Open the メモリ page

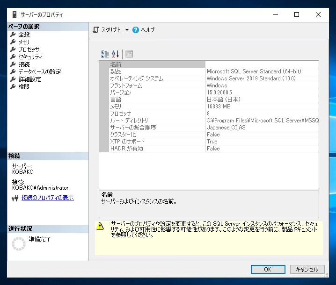pyautogui.click(x=24, y=42)
